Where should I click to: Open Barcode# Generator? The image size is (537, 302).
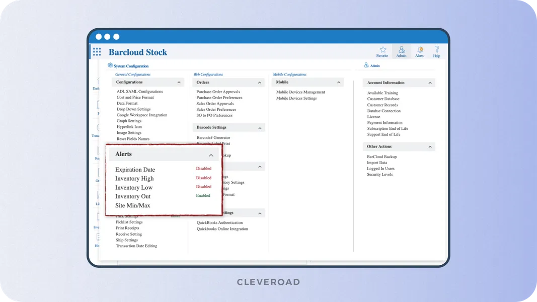[x=213, y=137]
